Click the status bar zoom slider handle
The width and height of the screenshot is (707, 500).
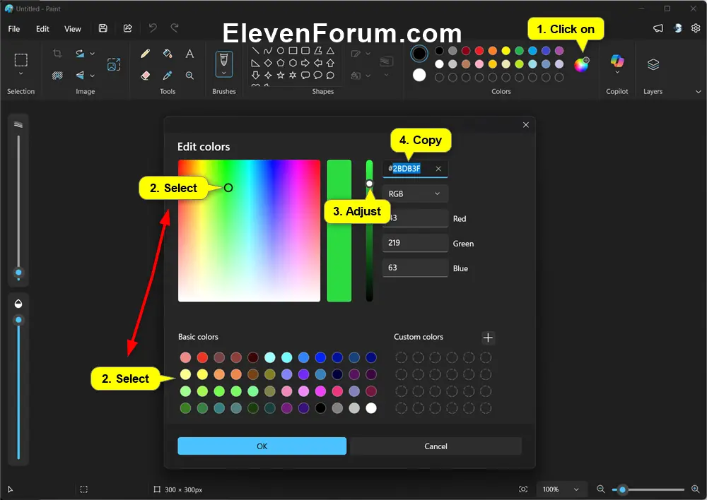pos(623,489)
